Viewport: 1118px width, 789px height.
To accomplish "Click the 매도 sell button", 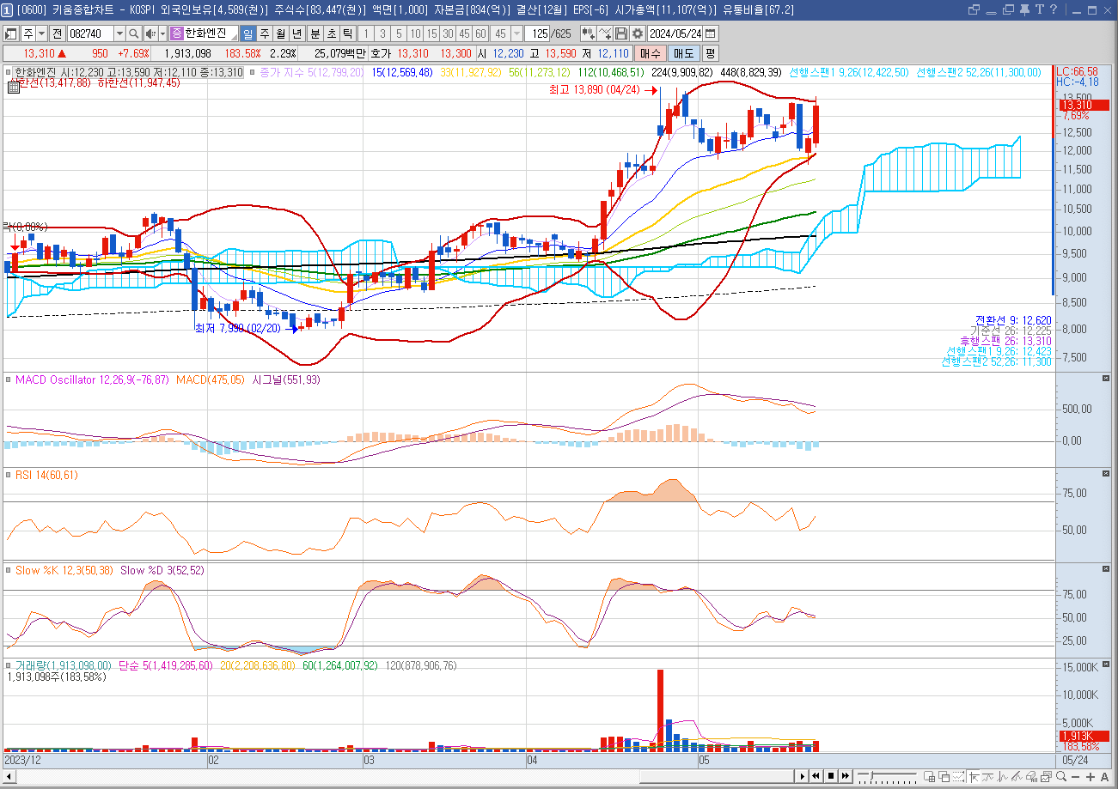I will pos(683,52).
